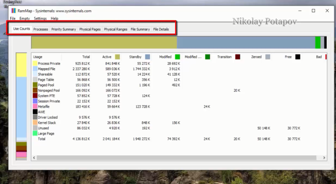Select the Page Table row label
The image size is (336, 184).
click(46, 80)
